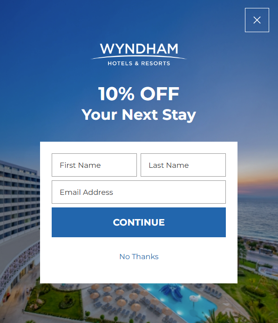Click the Hotels & Resorts tagline

tap(139, 63)
